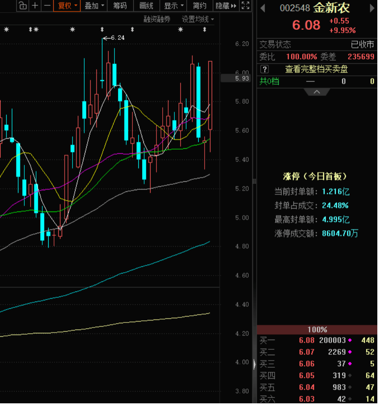Click the 融资融券 button
Image resolution: width=379 pixels, height=405 pixels.
157,19
